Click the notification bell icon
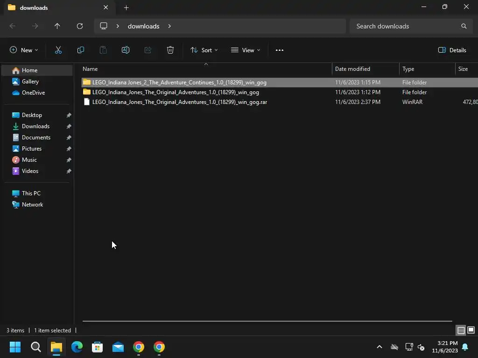478x358 pixels. pos(465,347)
